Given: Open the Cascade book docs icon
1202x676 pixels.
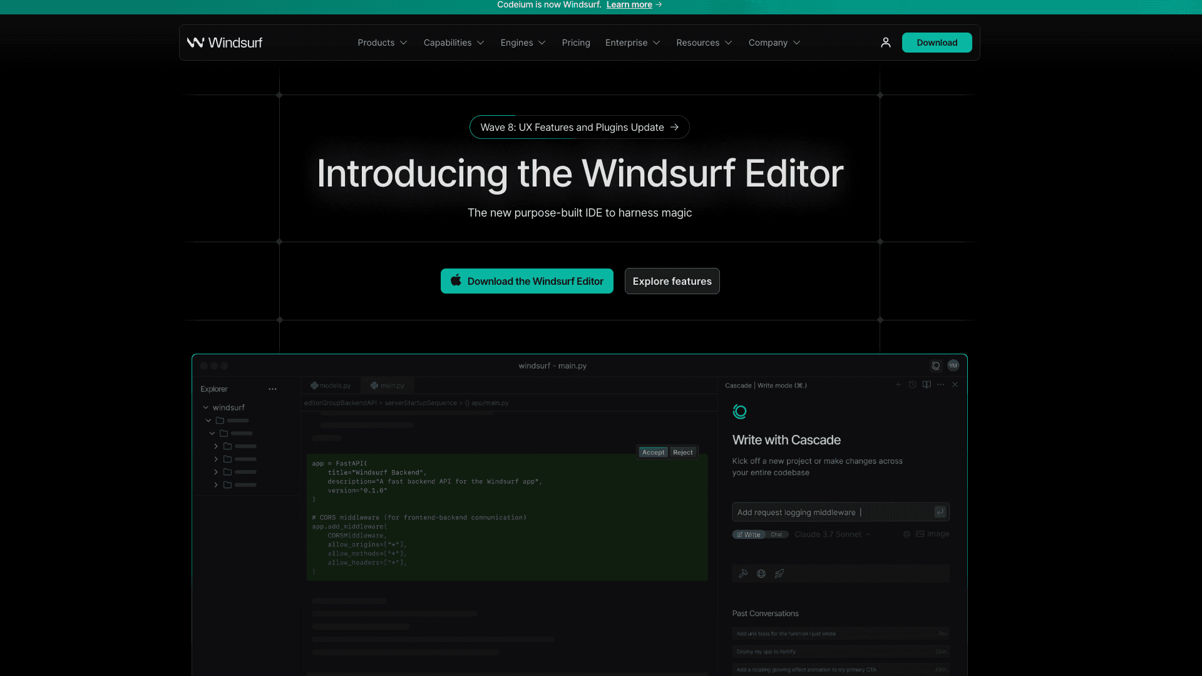Looking at the screenshot, I should pos(927,384).
